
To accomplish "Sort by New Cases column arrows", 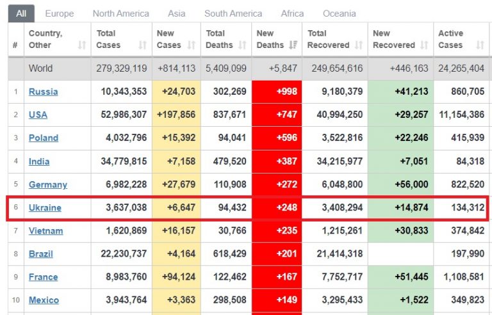I will [x=192, y=45].
